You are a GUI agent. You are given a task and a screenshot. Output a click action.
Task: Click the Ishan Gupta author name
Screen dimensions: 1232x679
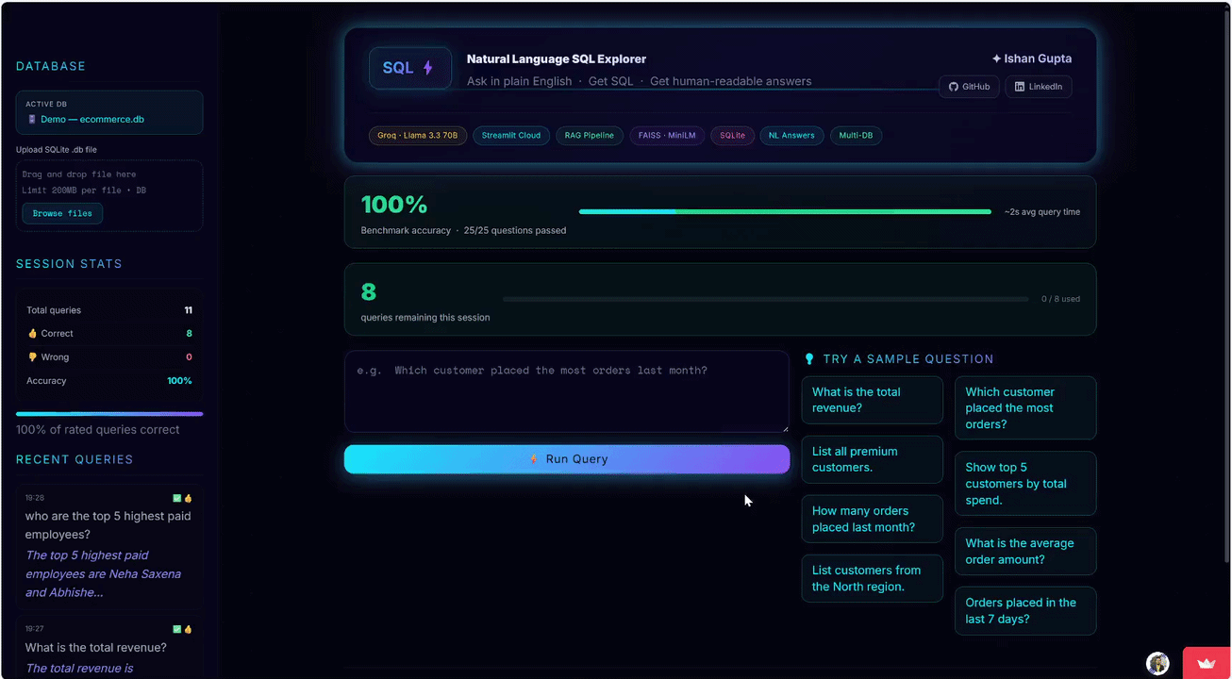(x=1038, y=58)
